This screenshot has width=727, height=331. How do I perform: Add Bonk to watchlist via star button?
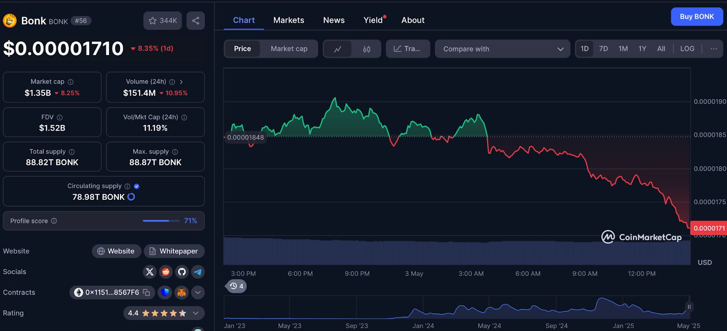point(163,20)
